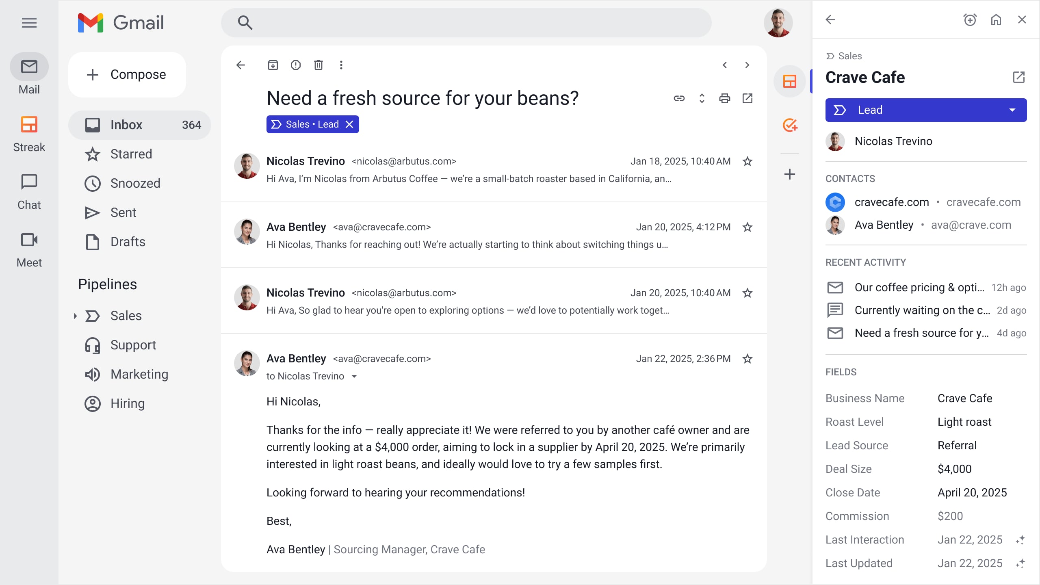1040x585 pixels.
Task: Open the Starred folder
Action: tap(131, 154)
